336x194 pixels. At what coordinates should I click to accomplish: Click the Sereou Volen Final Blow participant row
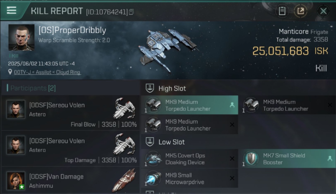click(x=71, y=113)
